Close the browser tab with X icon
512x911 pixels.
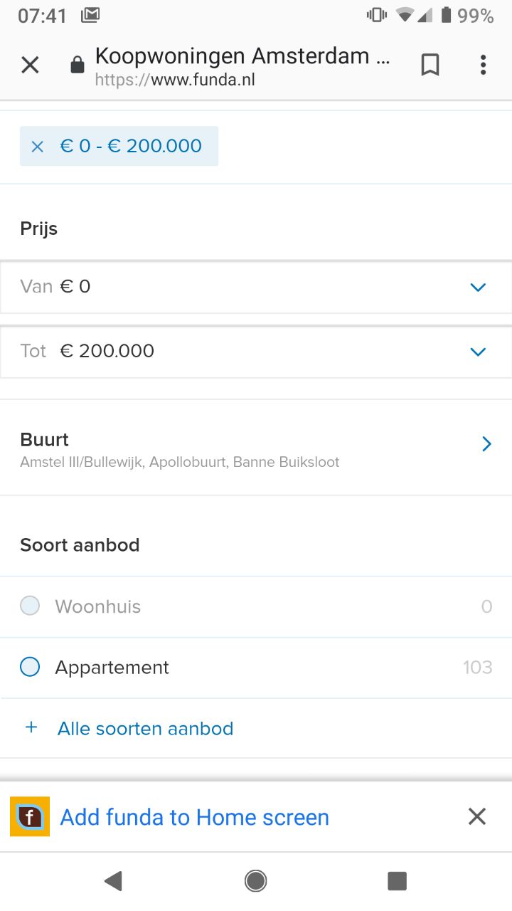point(30,65)
